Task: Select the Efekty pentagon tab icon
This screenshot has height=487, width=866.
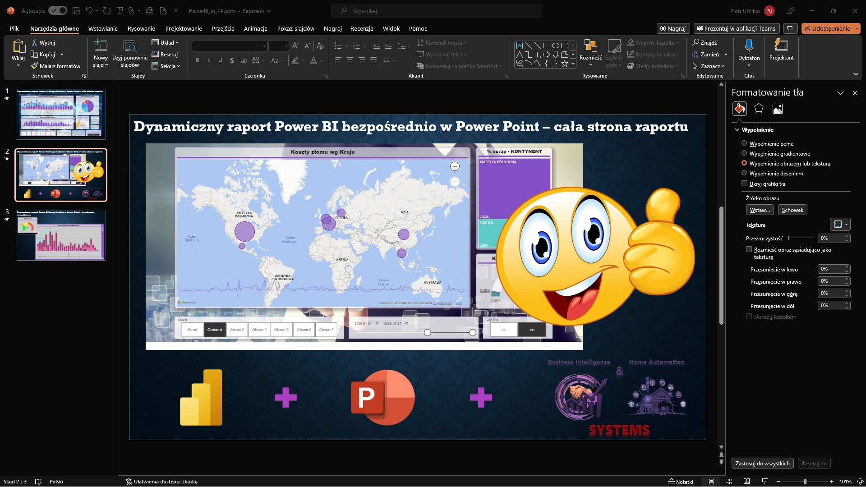Action: [x=759, y=109]
